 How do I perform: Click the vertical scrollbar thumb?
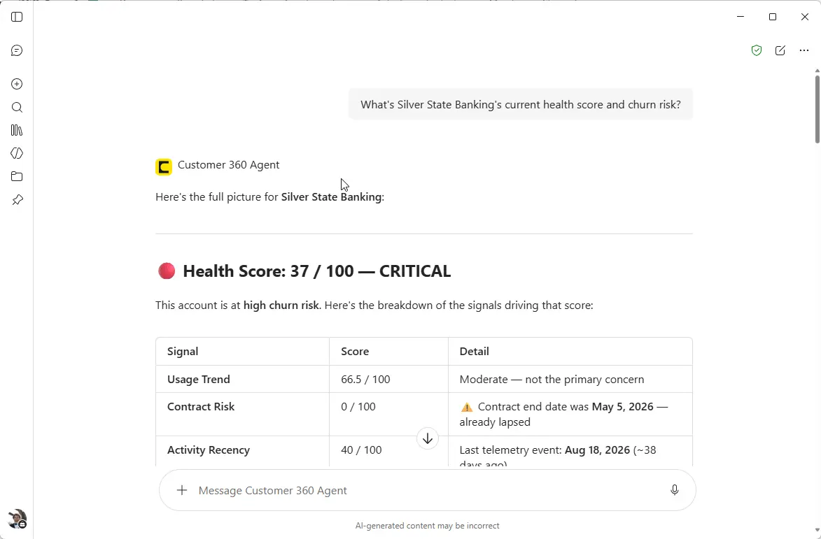coord(818,109)
